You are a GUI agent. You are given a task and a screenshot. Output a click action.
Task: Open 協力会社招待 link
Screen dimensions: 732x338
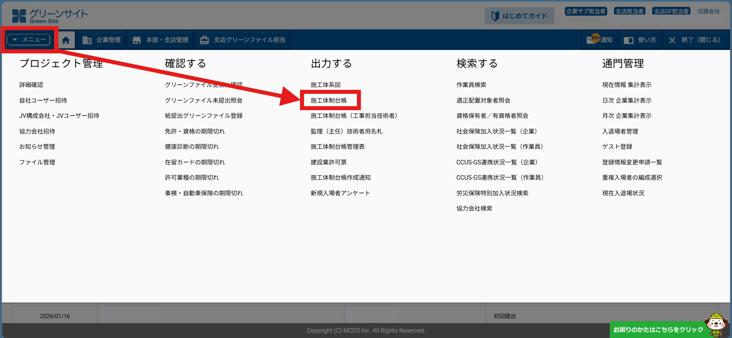pyautogui.click(x=37, y=131)
